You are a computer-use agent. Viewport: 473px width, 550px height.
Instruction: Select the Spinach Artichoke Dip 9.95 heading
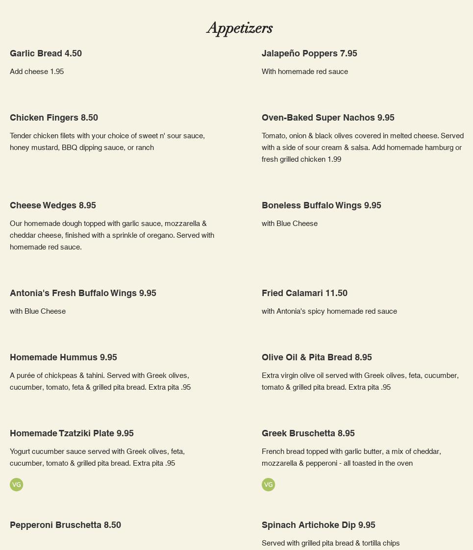[318, 525]
